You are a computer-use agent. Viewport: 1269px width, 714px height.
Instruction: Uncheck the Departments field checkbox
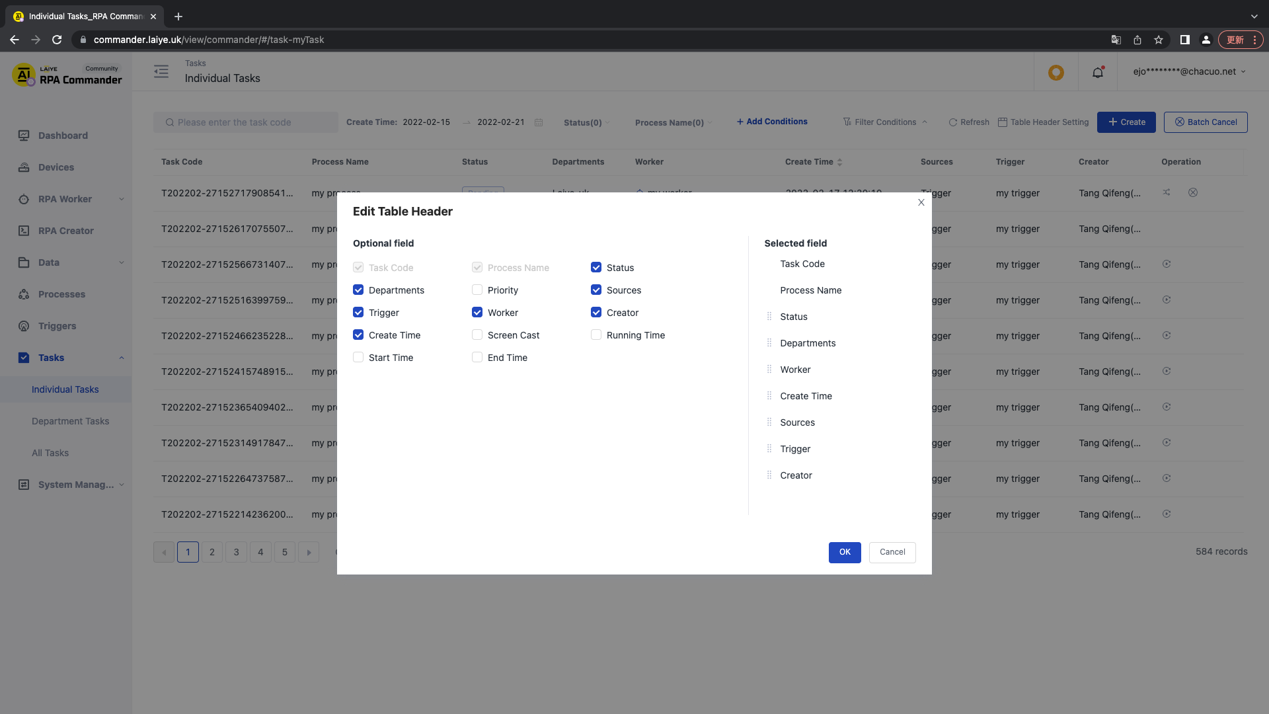tap(358, 290)
